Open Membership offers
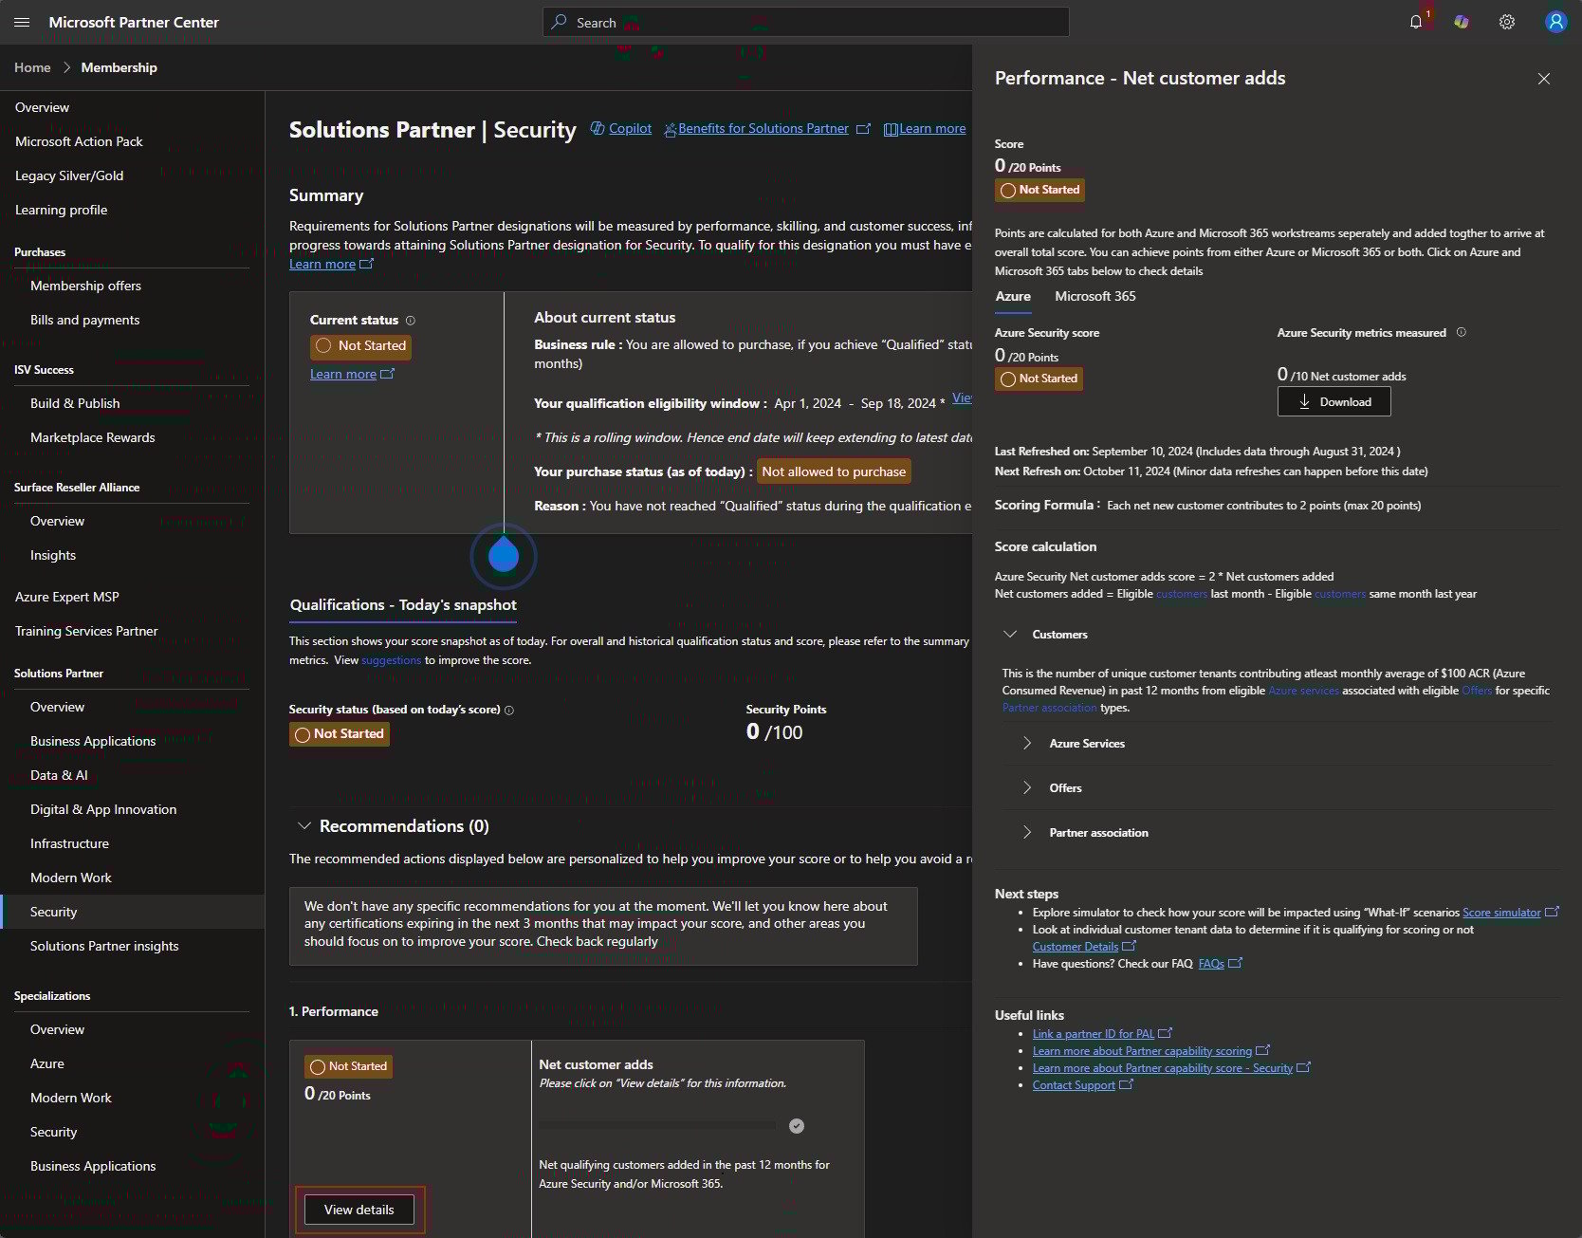 coord(85,286)
